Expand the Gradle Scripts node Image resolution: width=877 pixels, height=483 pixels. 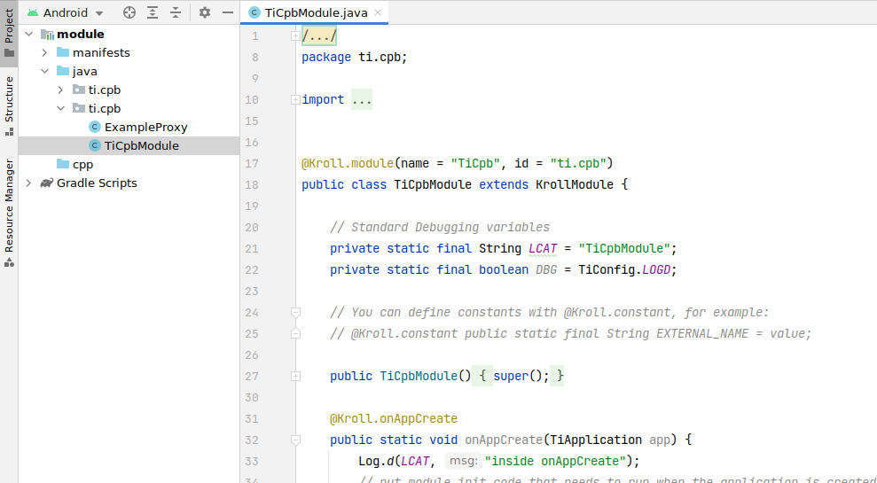28,183
